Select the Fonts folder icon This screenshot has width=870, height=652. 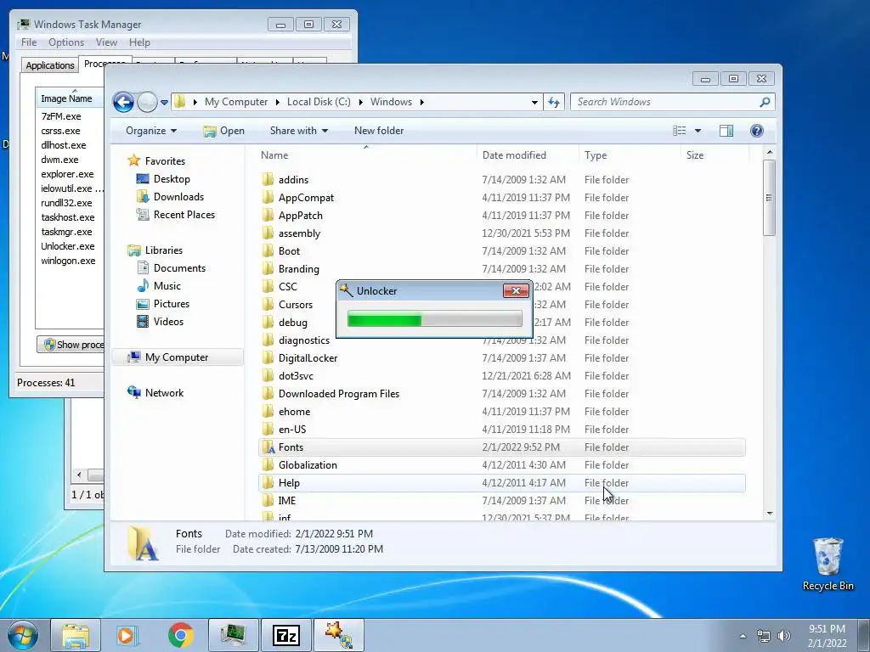[268, 447]
